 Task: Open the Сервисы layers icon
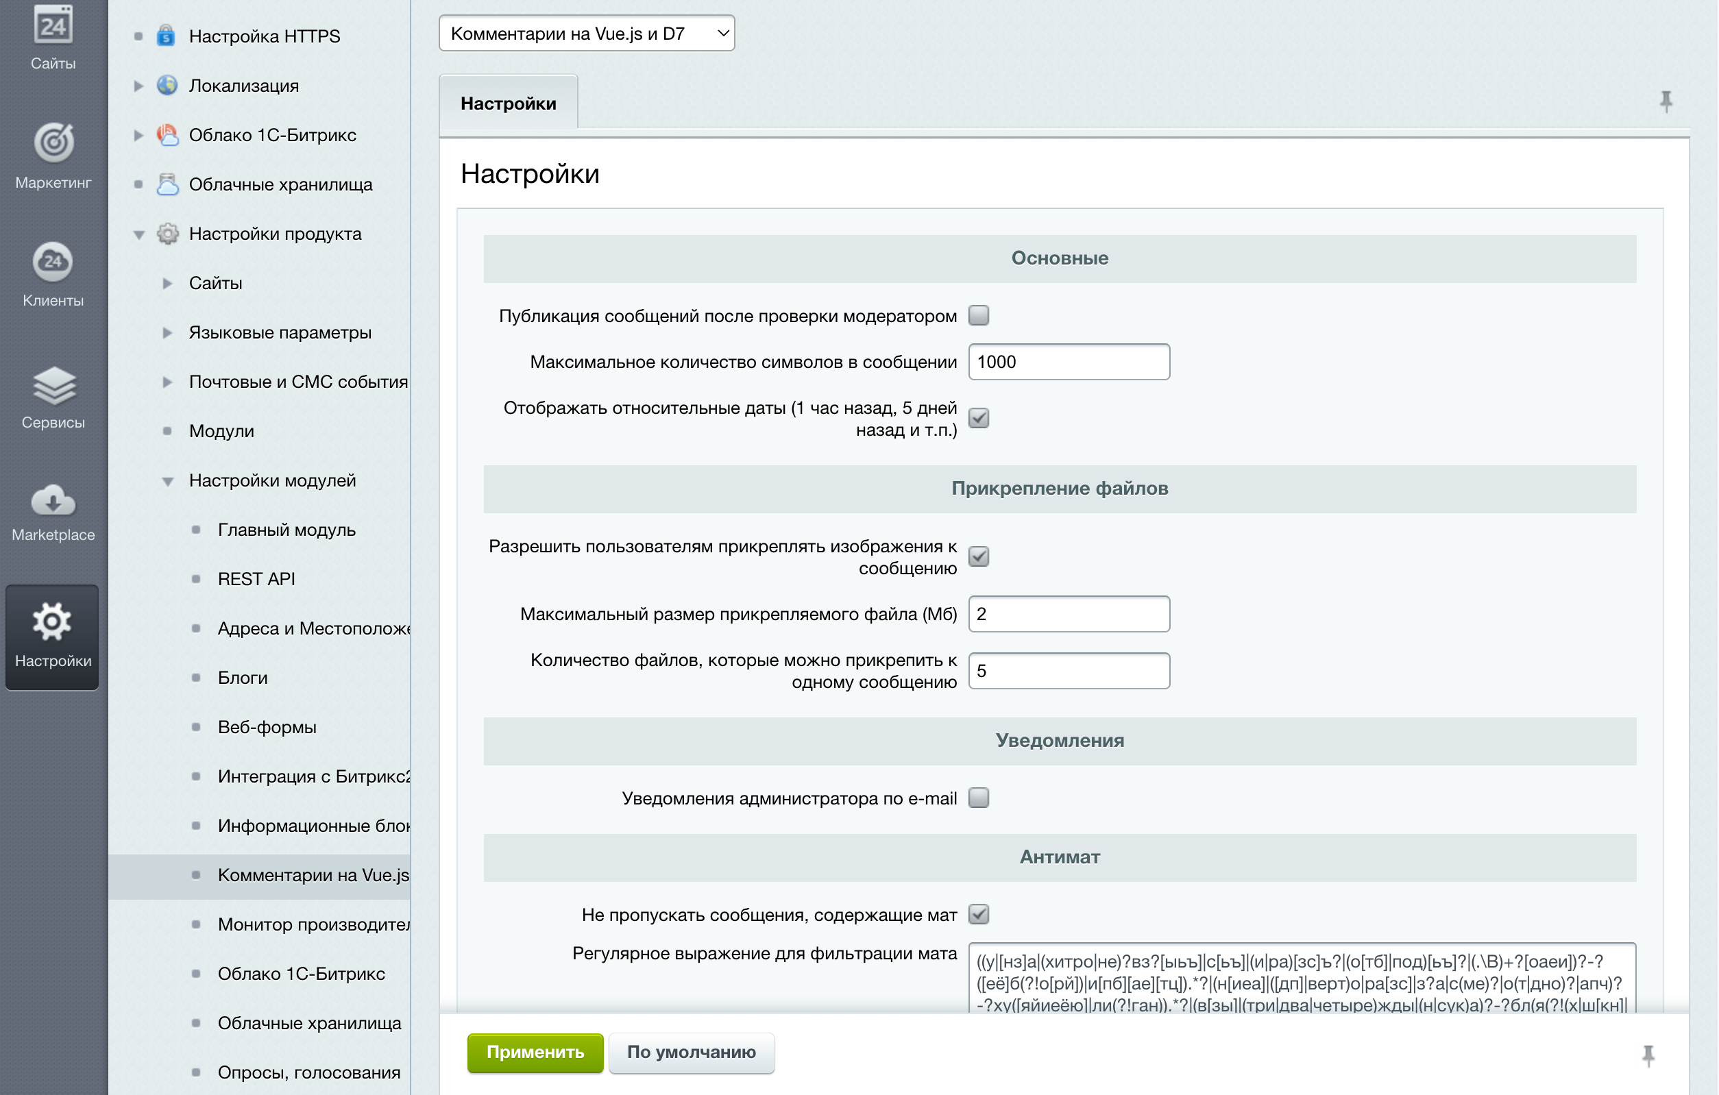coord(53,386)
